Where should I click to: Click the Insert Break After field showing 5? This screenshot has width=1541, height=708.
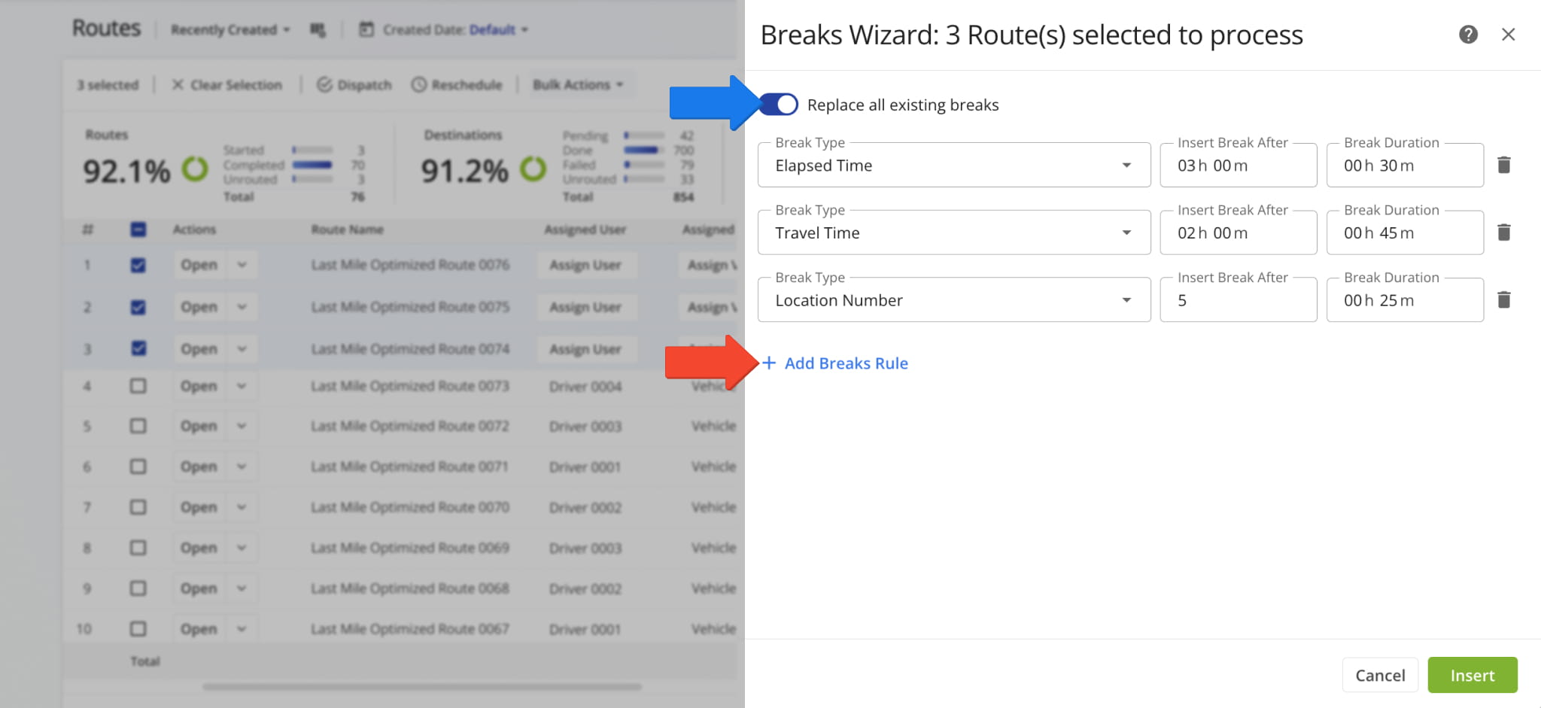[x=1237, y=300]
